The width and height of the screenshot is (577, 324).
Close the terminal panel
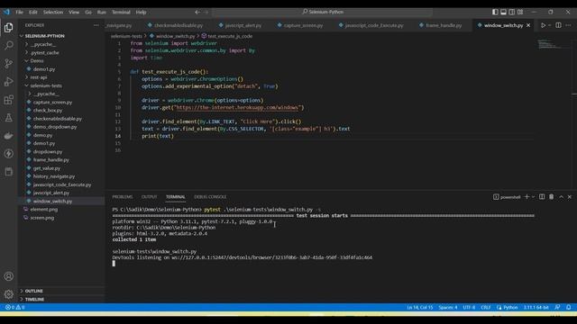pos(570,197)
